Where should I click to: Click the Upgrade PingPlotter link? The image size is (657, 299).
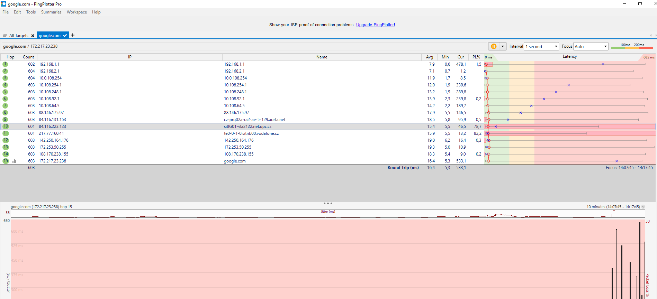375,25
